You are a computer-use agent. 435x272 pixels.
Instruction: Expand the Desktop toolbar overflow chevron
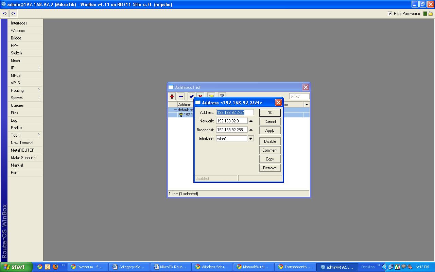[x=379, y=266]
